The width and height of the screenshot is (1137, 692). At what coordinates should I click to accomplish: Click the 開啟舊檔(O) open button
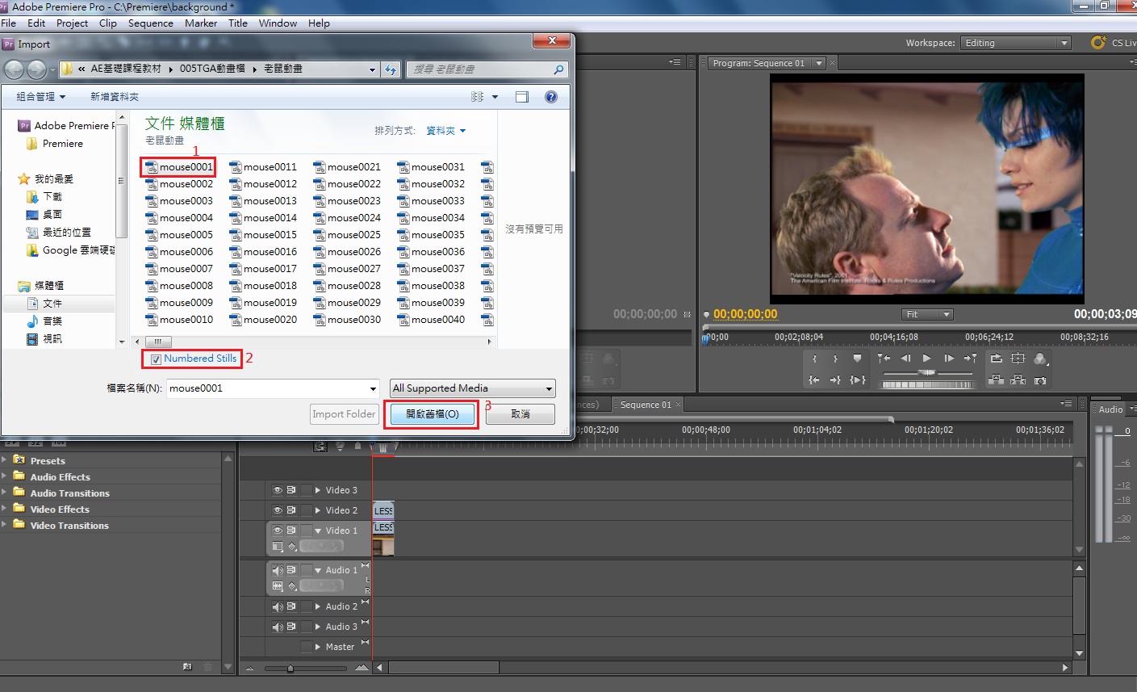point(432,414)
